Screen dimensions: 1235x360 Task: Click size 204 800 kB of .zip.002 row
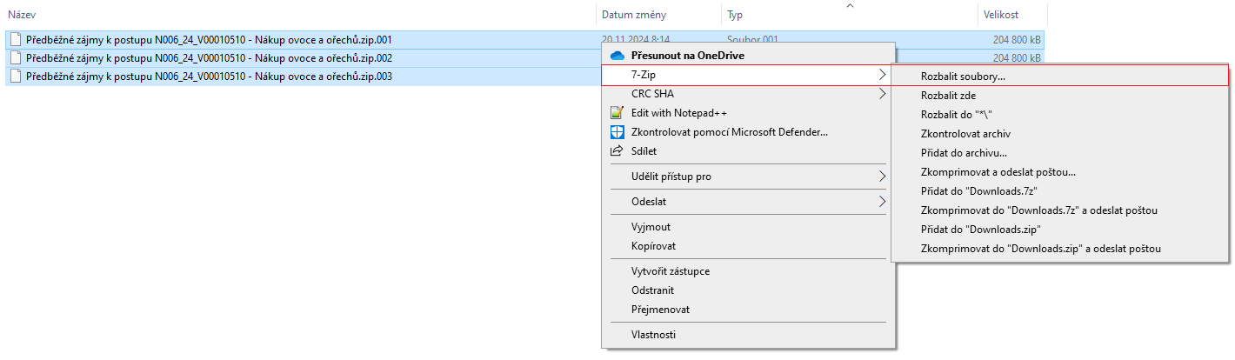[x=1017, y=58]
